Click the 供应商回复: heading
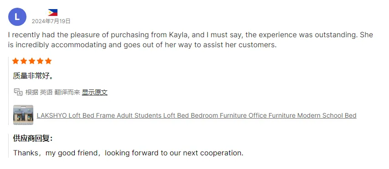The image size is (389, 169). click(33, 139)
